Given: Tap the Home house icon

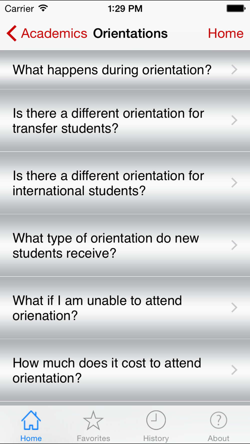Looking at the screenshot, I should point(31,420).
